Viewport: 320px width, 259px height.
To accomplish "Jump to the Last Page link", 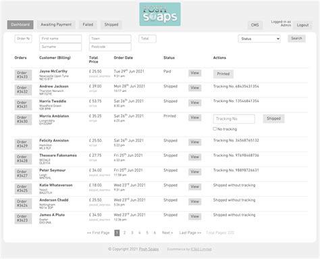I will (x=190, y=233).
